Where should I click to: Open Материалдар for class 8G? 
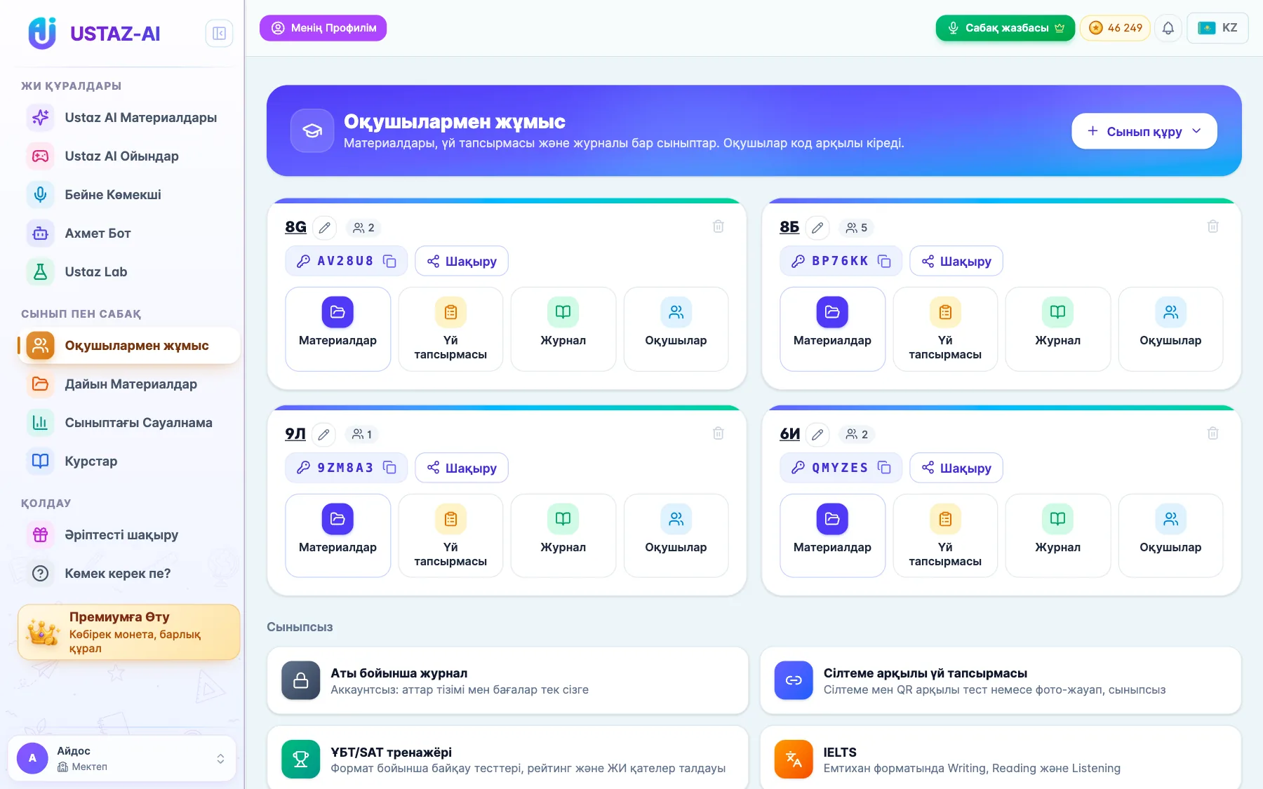pos(338,329)
